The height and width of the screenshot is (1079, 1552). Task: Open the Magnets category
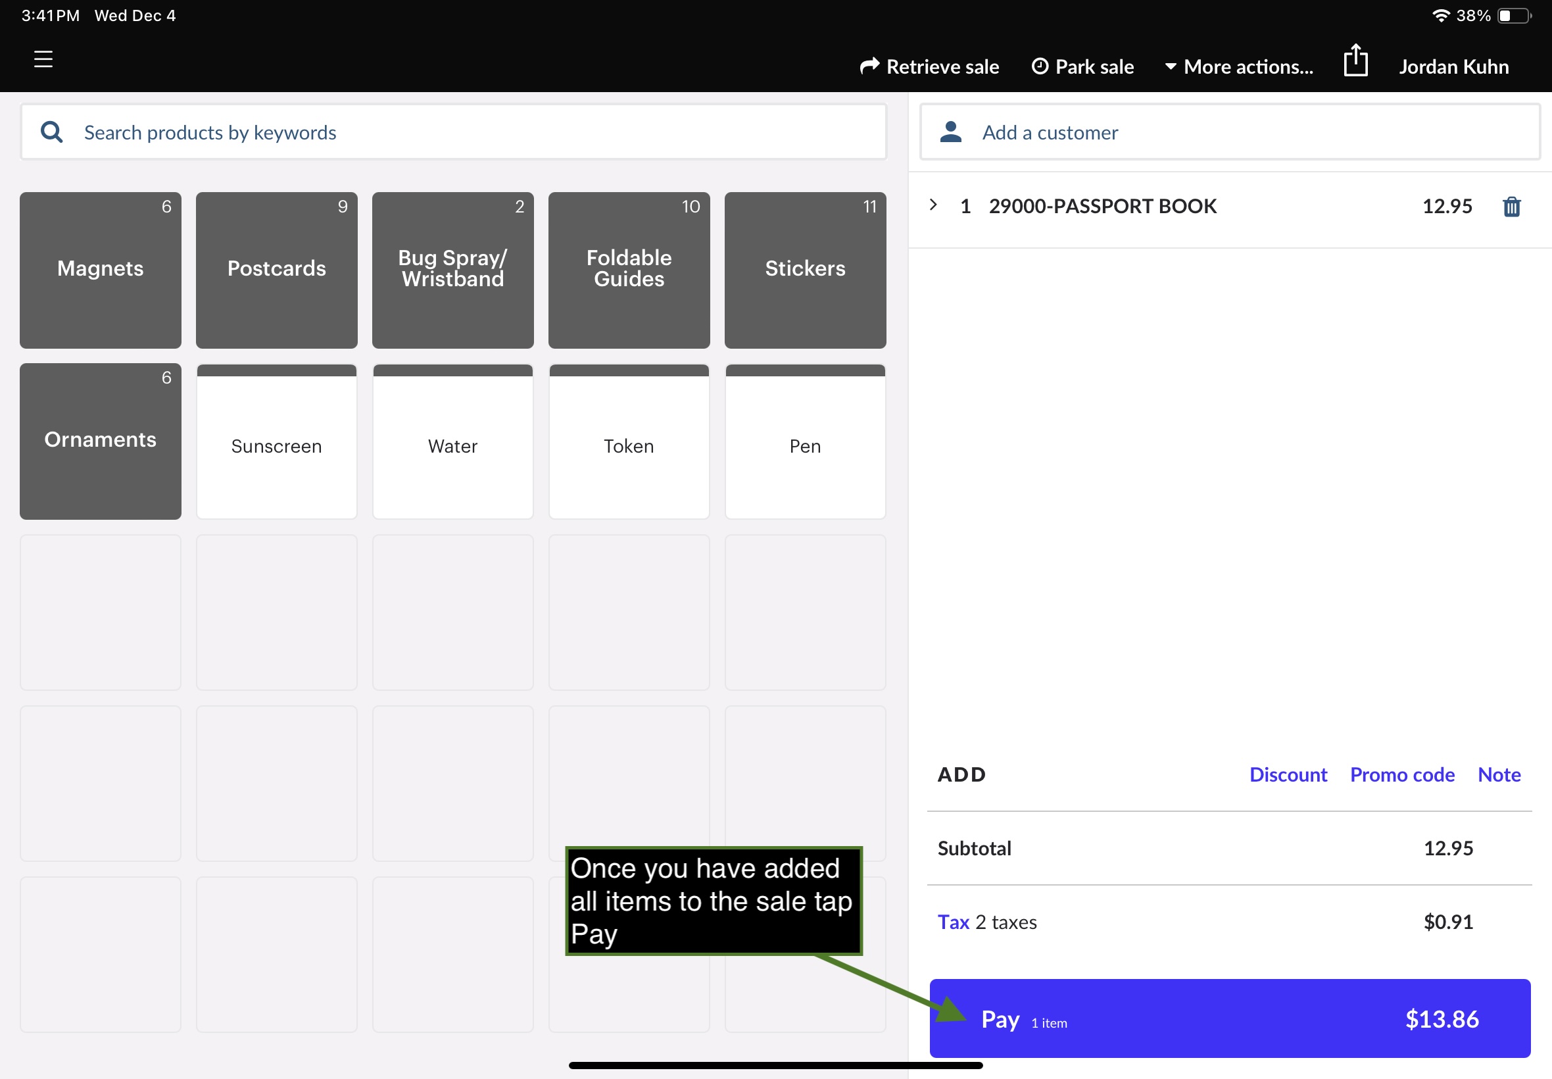101,270
